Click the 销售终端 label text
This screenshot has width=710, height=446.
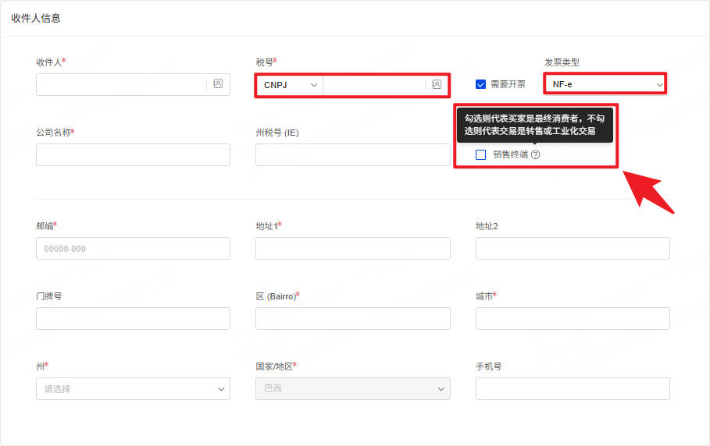511,154
